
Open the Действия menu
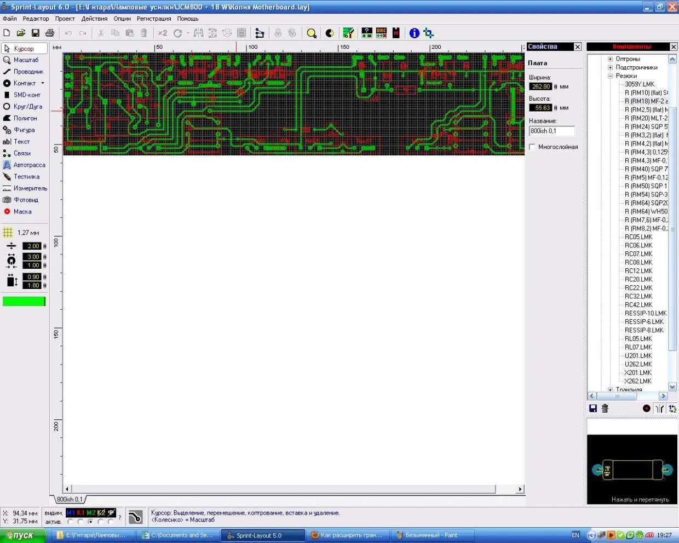(x=94, y=19)
